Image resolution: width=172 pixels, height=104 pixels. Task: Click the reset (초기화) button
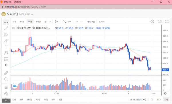102,22
